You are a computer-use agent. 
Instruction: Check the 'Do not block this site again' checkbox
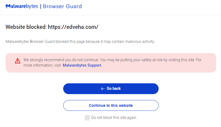click(x=87, y=118)
